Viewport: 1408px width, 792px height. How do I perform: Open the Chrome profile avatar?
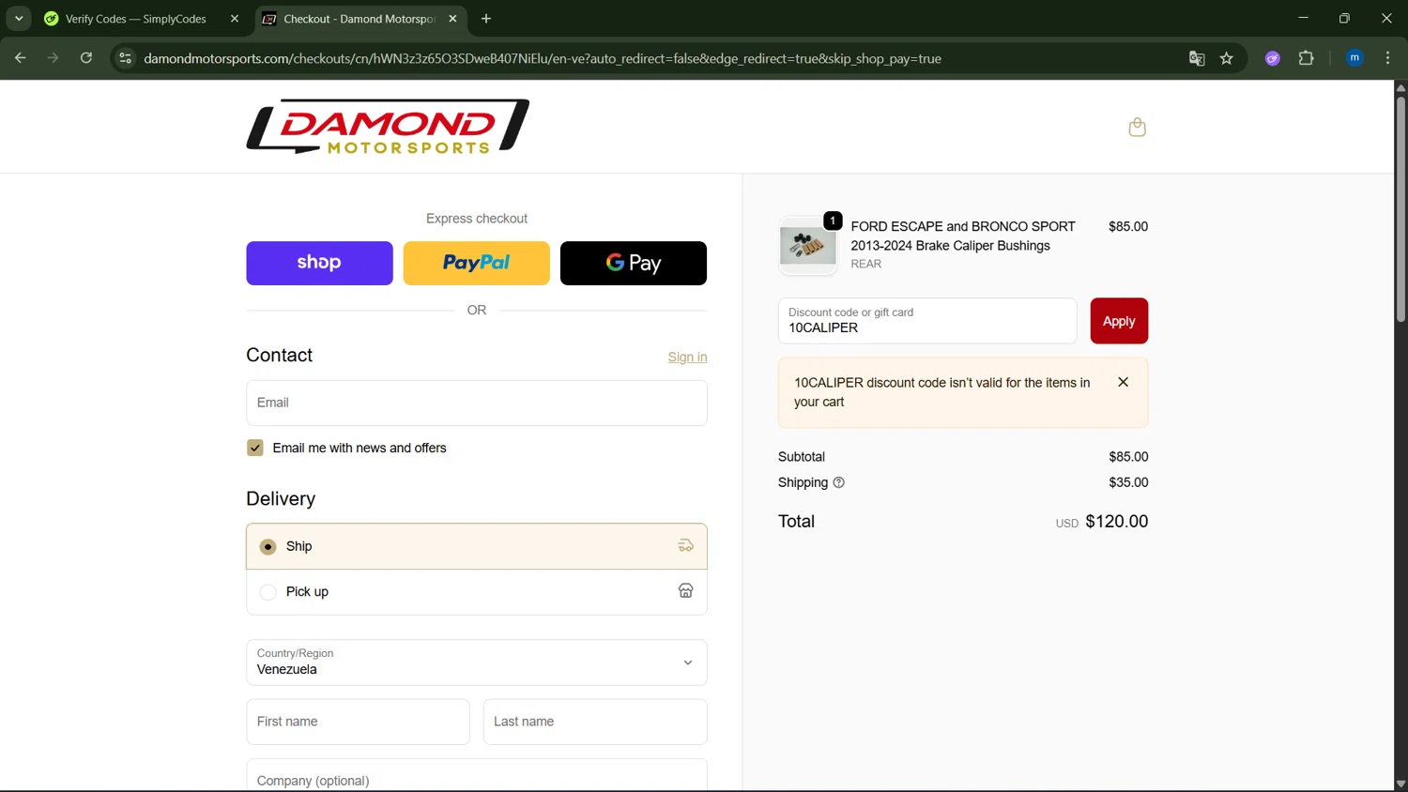pos(1354,58)
